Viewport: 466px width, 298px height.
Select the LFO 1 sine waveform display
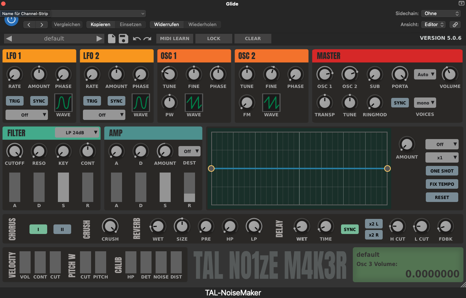click(x=63, y=102)
